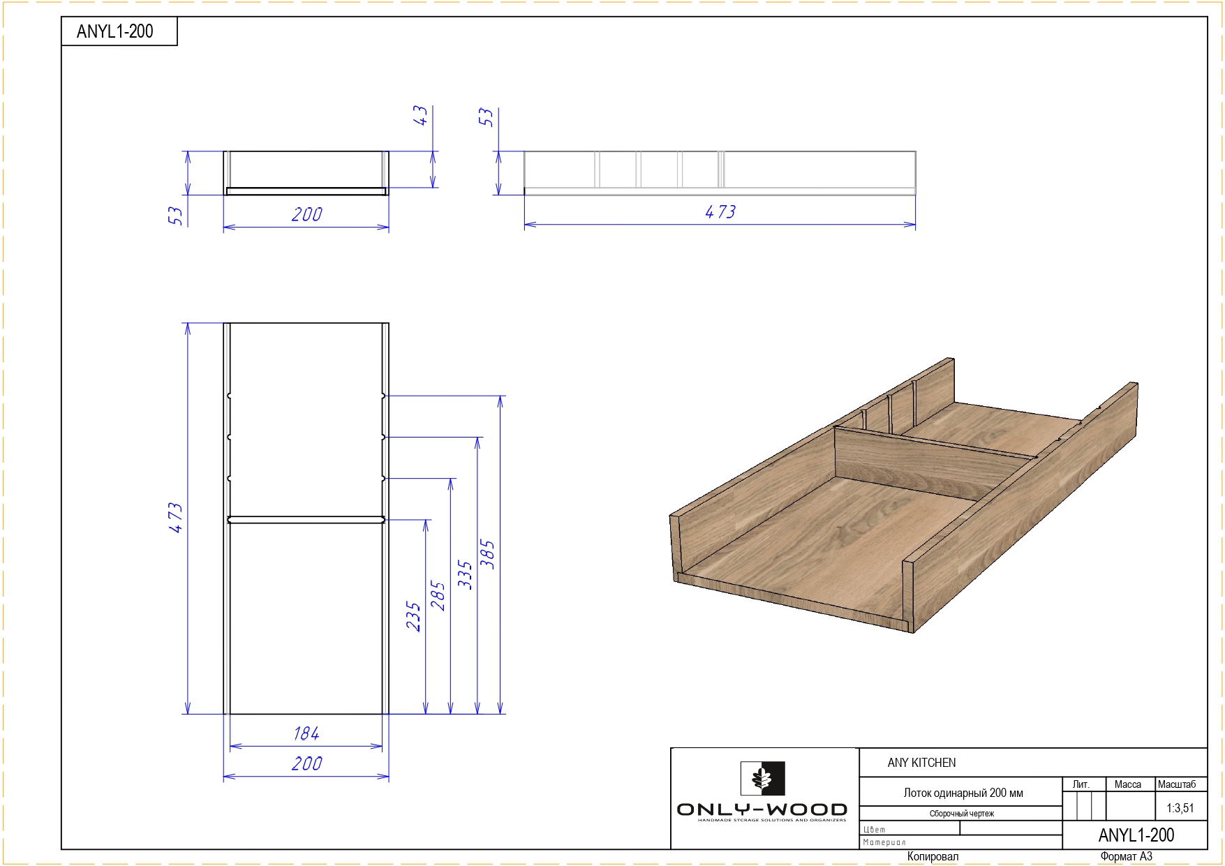The width and height of the screenshot is (1225, 866).
Task: Click the 'Материал' field in title block
Action: coord(884,842)
